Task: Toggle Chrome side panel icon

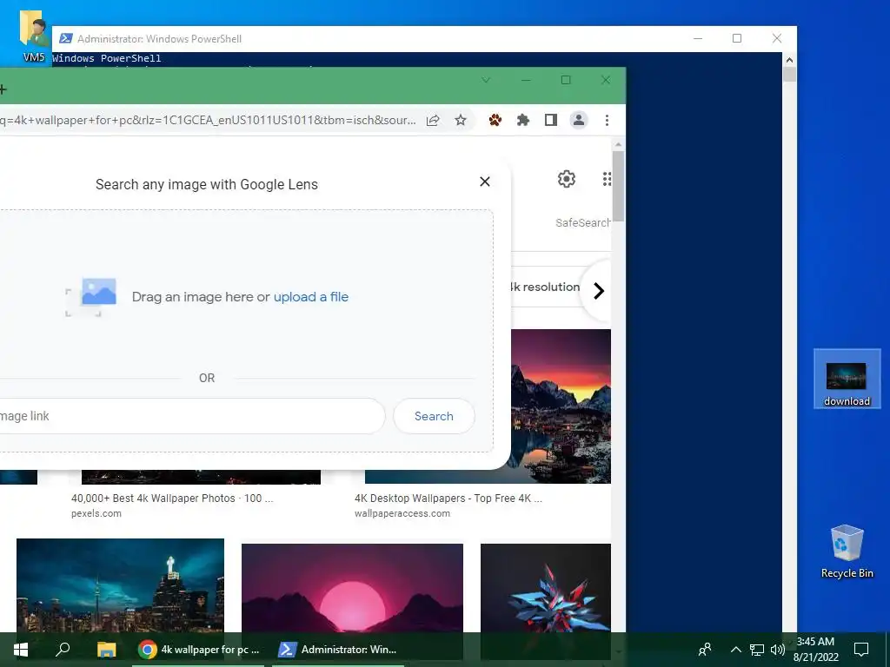Action: [x=550, y=120]
